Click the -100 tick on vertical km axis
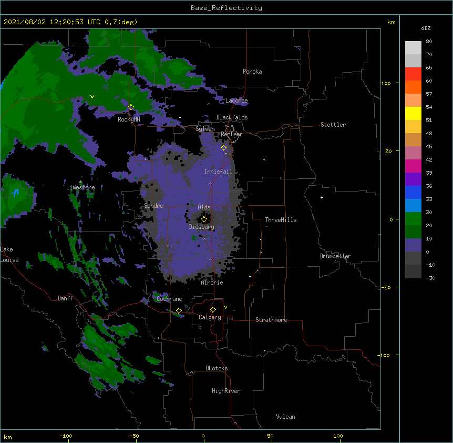The image size is (453, 443). tap(384, 355)
